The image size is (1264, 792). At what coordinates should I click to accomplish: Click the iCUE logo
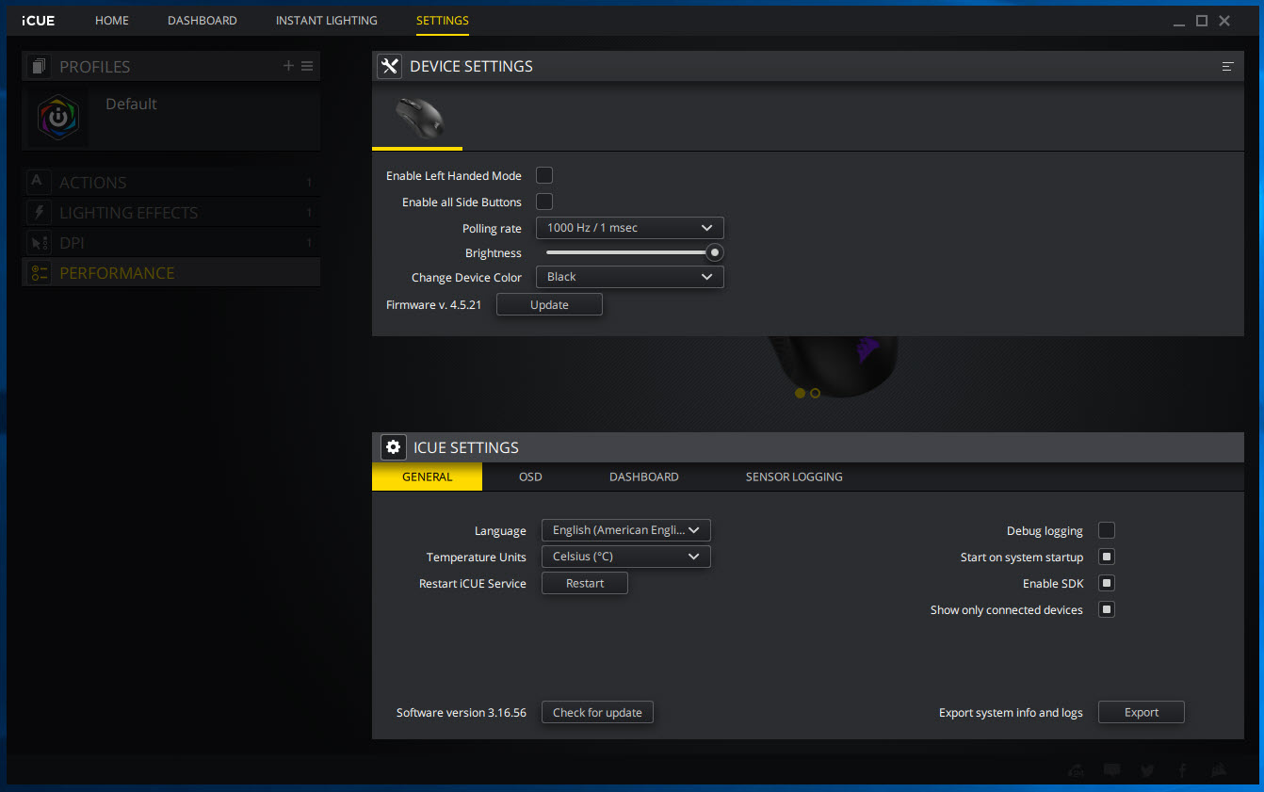click(39, 21)
